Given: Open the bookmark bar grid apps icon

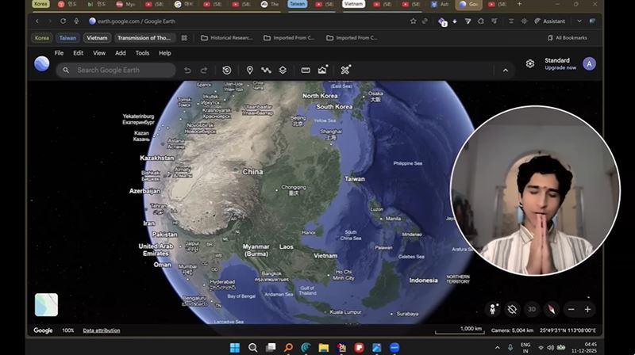Looking at the screenshot, I should click(x=184, y=38).
